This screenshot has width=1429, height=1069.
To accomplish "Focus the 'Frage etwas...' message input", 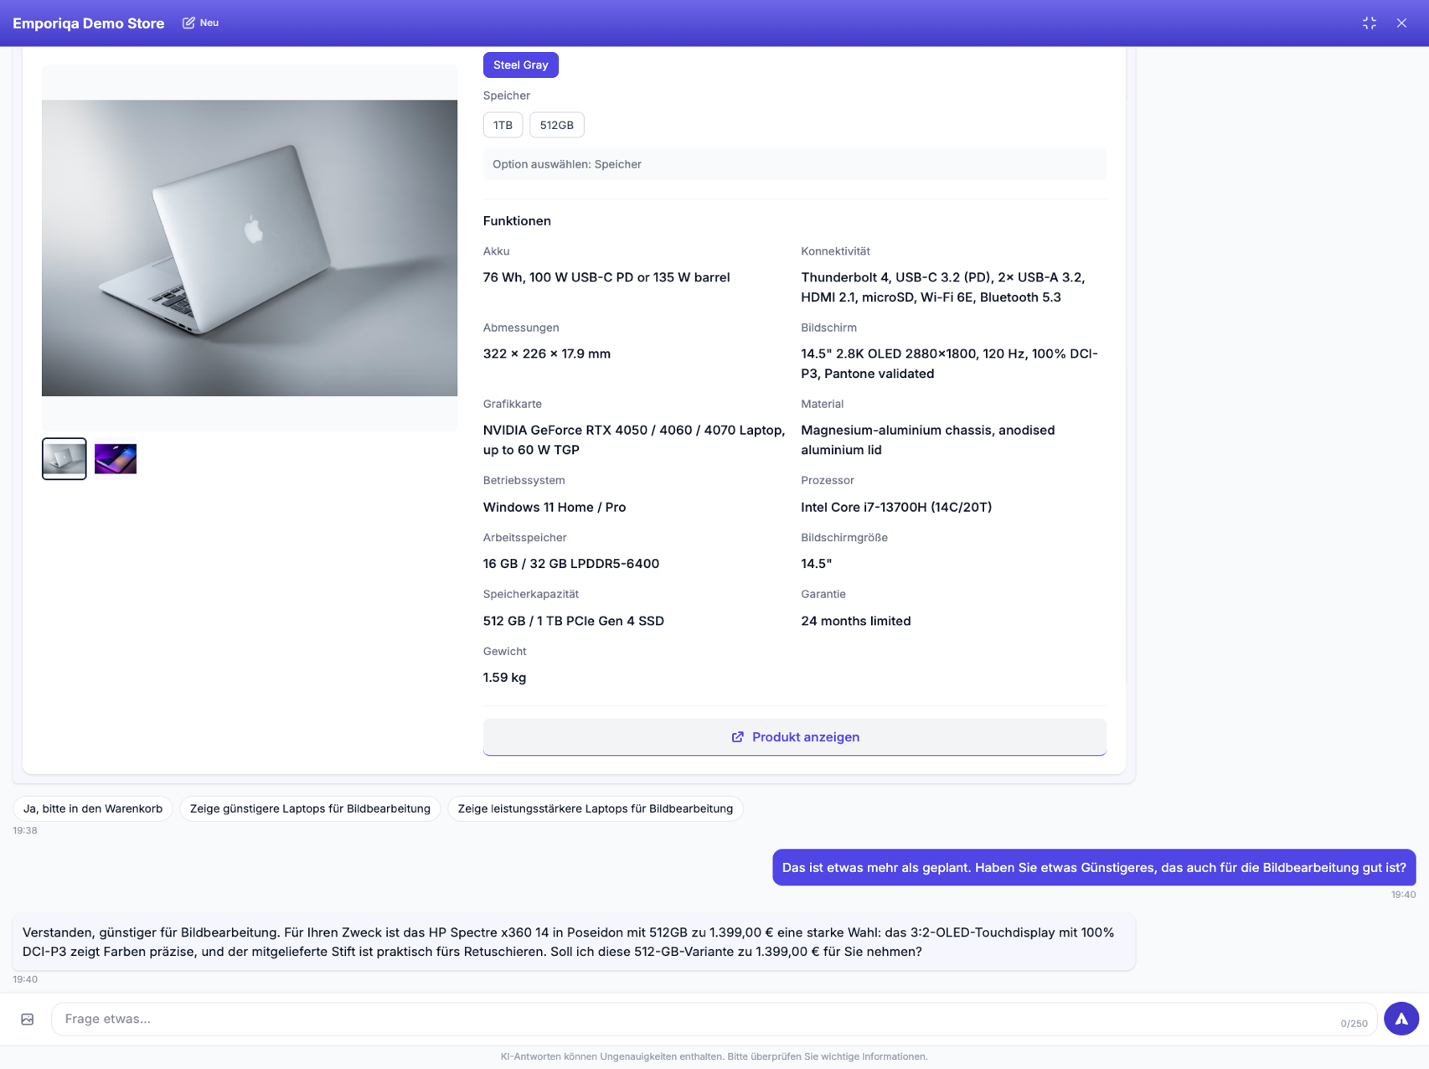I will point(714,1019).
